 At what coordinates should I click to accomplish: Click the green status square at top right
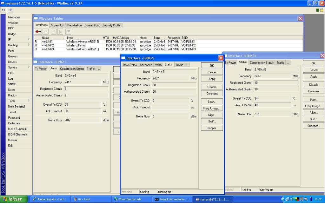pyautogui.click(x=317, y=10)
